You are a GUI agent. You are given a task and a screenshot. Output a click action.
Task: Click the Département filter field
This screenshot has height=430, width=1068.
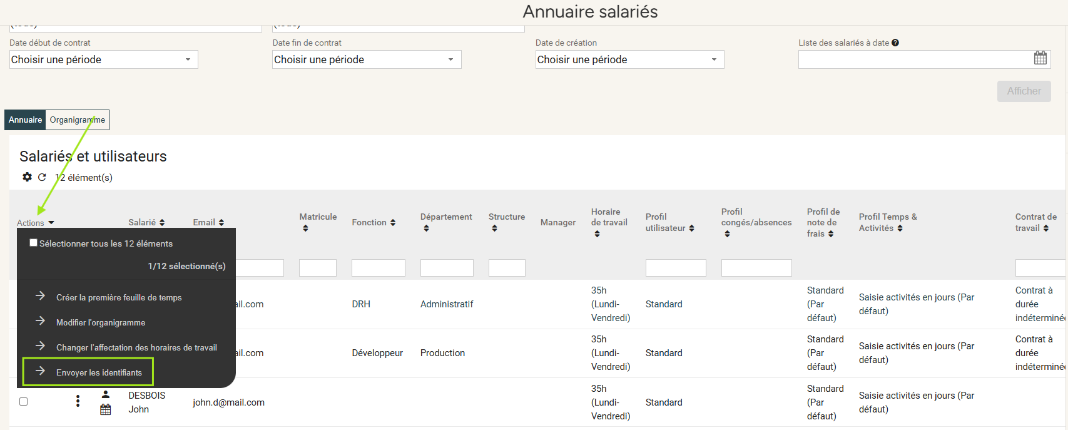coord(447,268)
